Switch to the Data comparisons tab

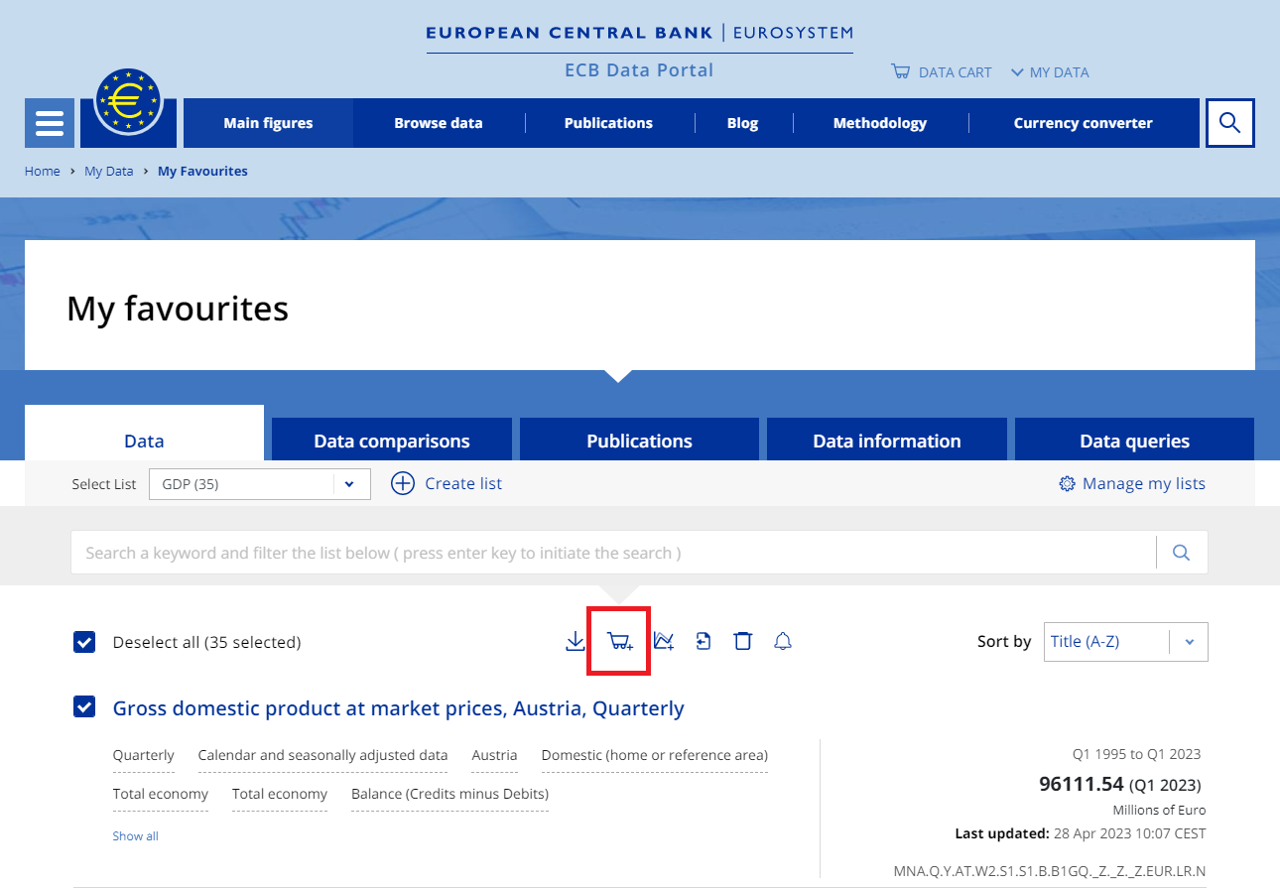pyautogui.click(x=391, y=440)
